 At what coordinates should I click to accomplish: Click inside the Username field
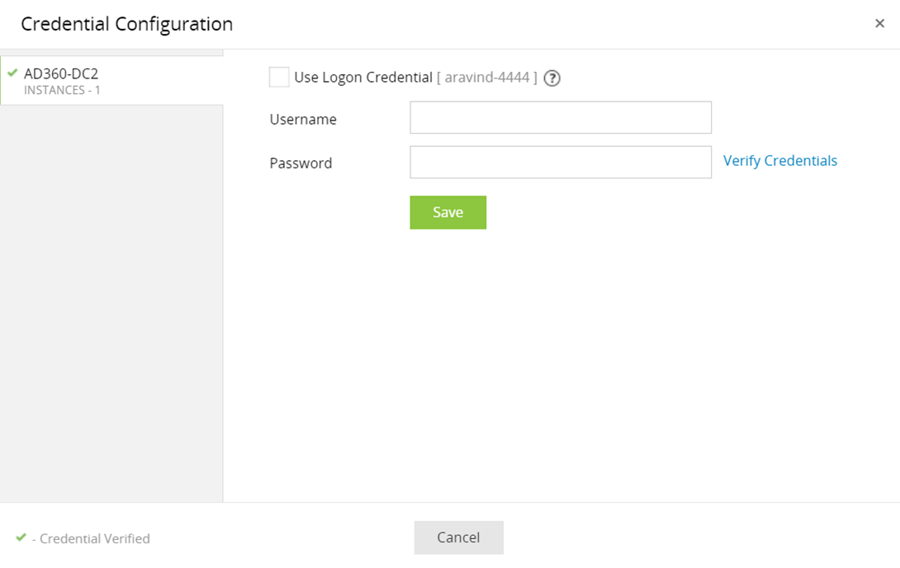(x=560, y=117)
